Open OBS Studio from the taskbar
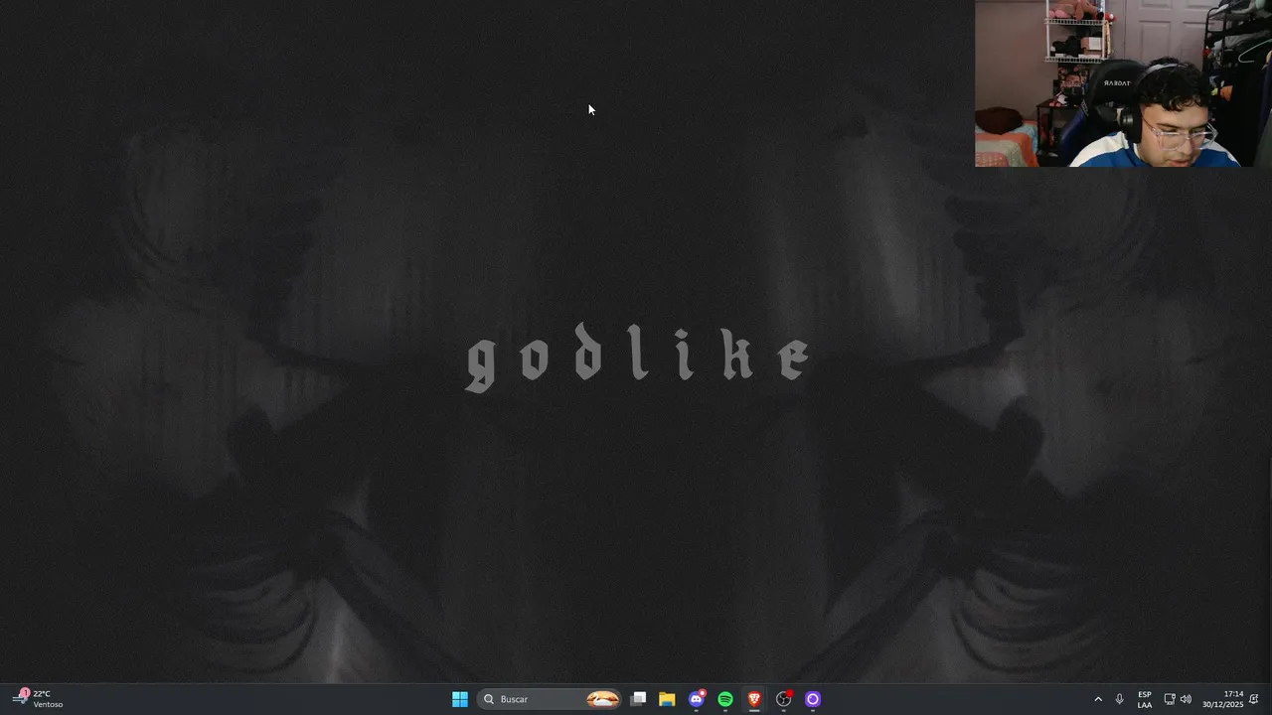Viewport: 1272px width, 715px height. [784, 699]
